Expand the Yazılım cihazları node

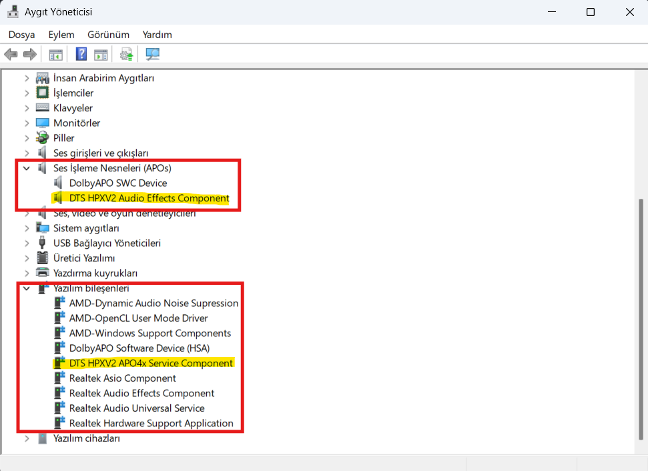pos(27,438)
